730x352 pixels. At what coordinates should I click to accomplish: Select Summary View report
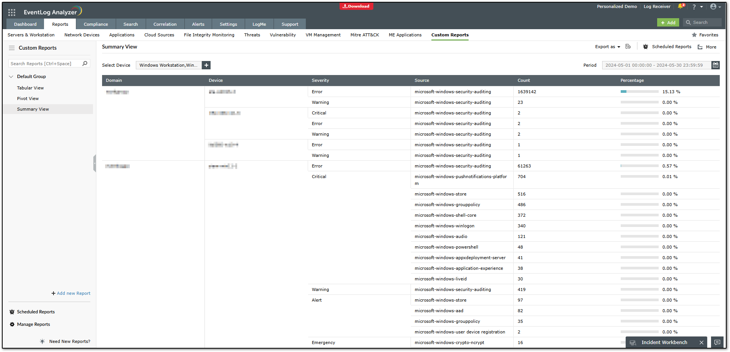tap(33, 109)
